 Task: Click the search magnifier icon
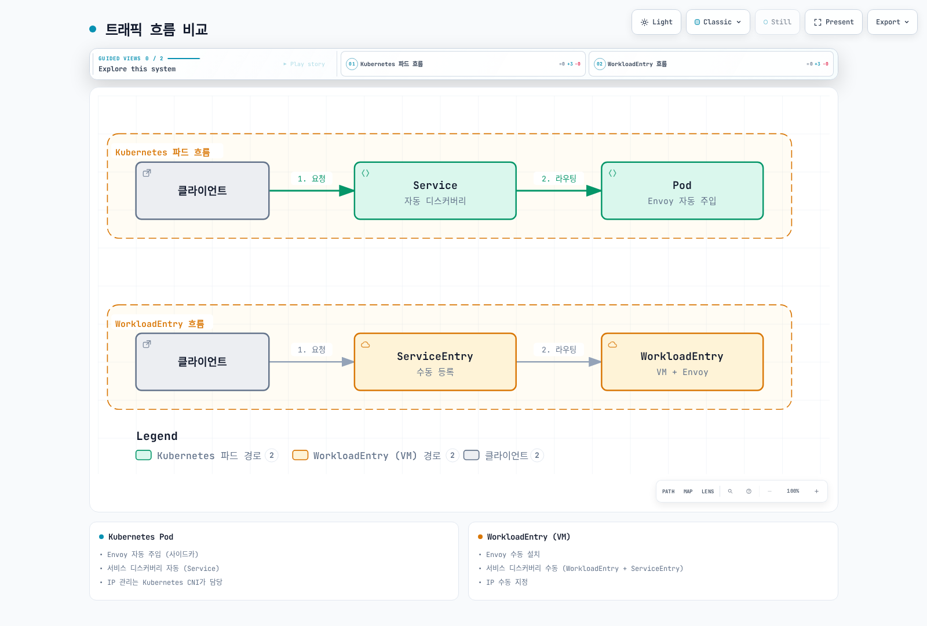[730, 492]
